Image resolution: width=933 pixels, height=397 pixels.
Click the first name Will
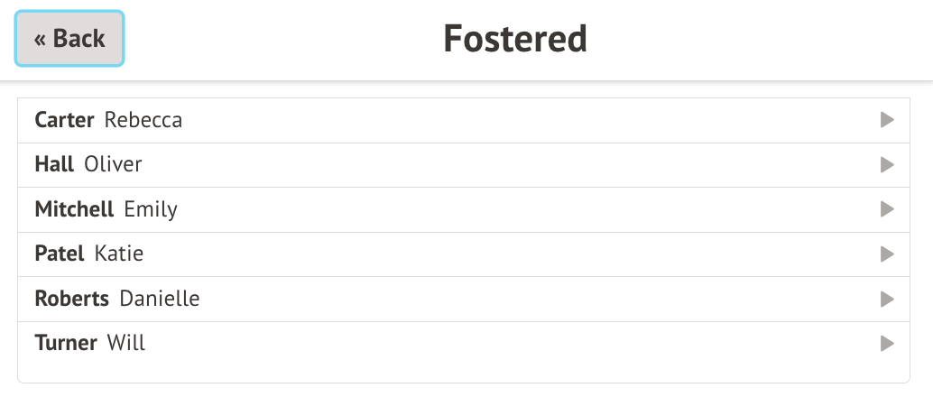(x=126, y=343)
